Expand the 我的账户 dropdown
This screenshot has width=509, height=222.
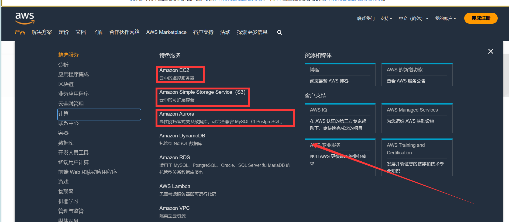[445, 18]
